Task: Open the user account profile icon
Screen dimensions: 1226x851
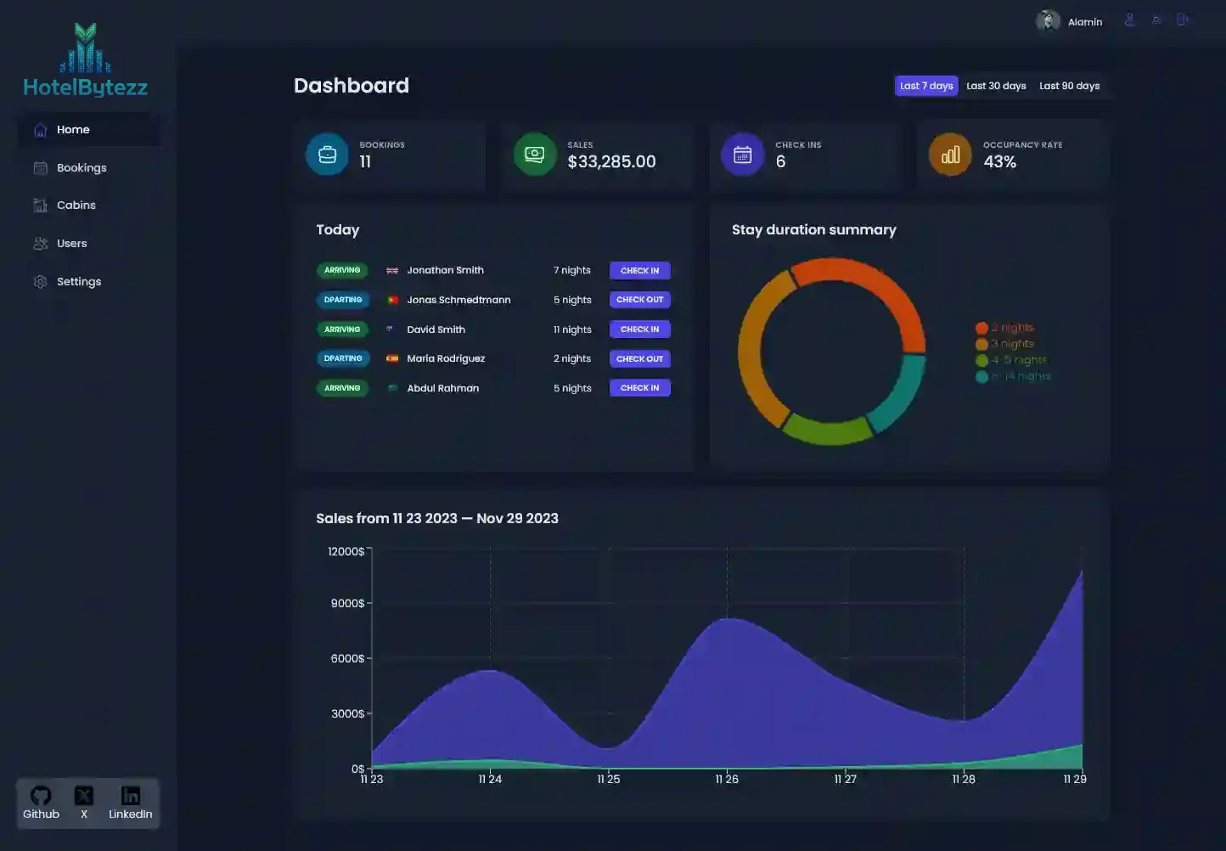Action: click(1129, 20)
